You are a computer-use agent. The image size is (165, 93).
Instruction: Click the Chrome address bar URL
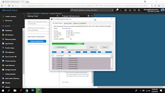click(x=85, y=6)
